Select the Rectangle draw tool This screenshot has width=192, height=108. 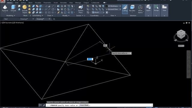point(49,13)
